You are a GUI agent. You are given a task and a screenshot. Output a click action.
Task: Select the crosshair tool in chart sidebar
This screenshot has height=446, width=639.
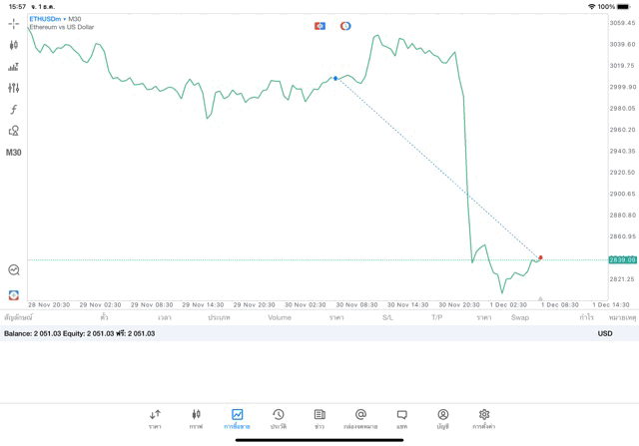click(13, 23)
